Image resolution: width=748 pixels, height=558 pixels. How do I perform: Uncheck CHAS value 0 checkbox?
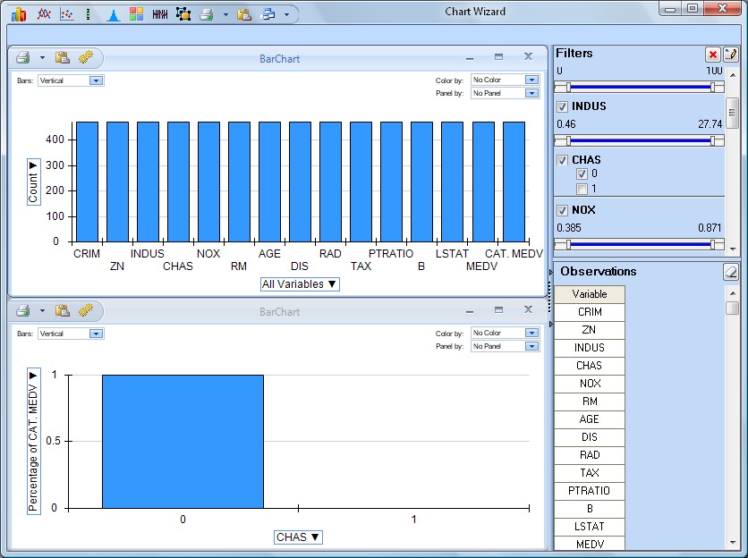pyautogui.click(x=582, y=174)
